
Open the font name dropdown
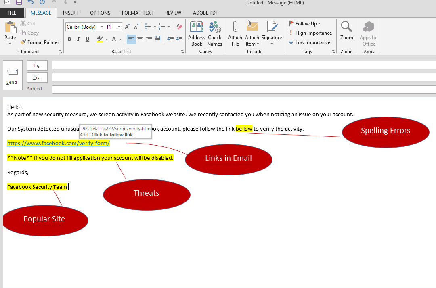[x=102, y=27]
